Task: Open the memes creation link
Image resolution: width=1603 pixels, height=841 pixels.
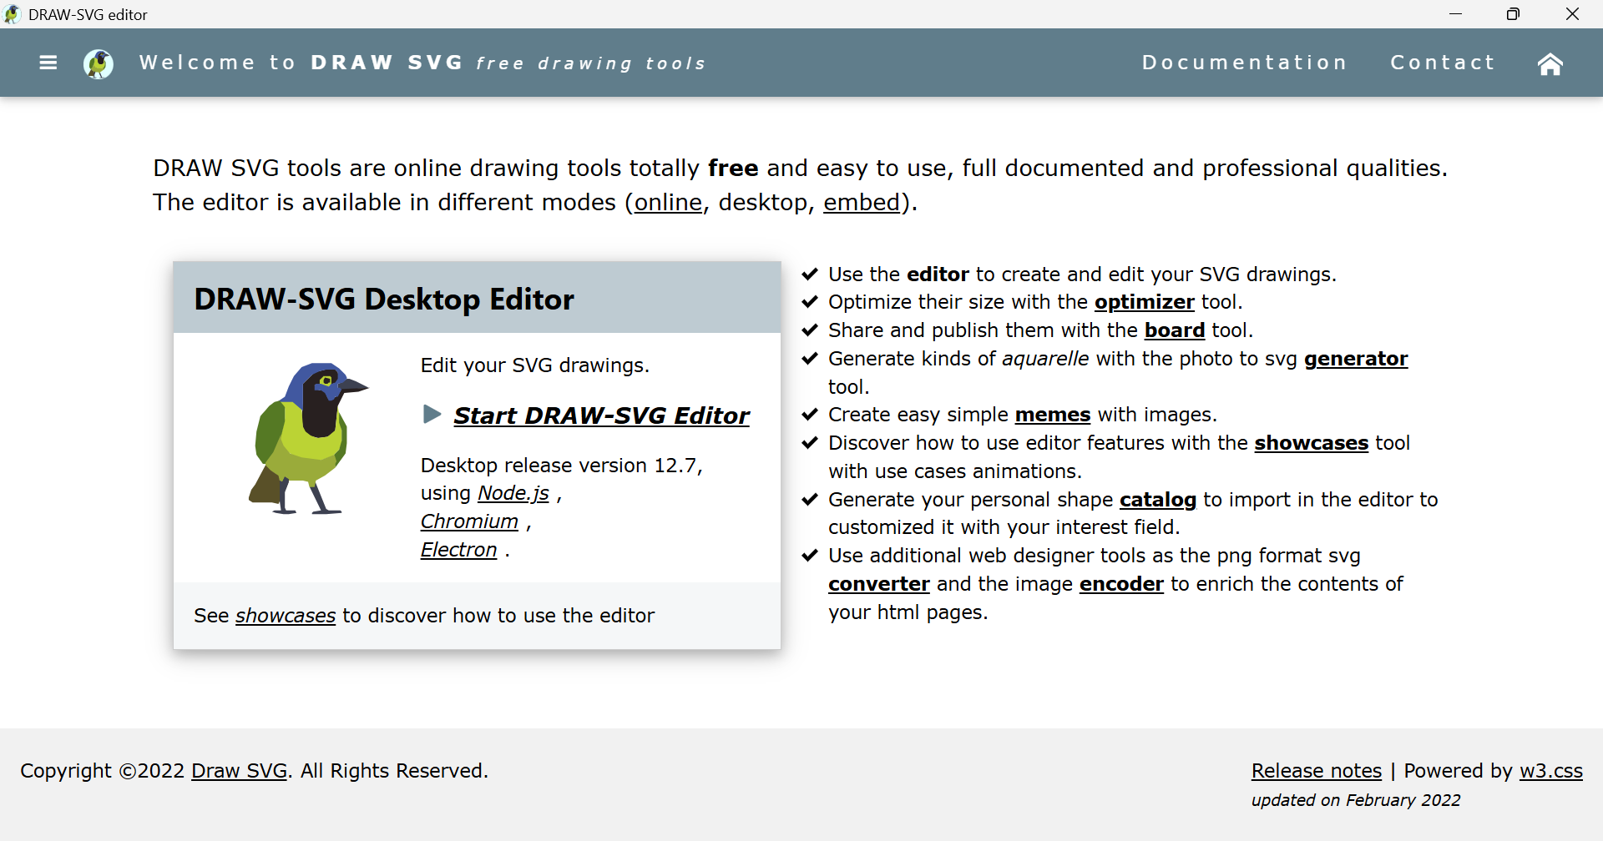Action: tap(1051, 414)
